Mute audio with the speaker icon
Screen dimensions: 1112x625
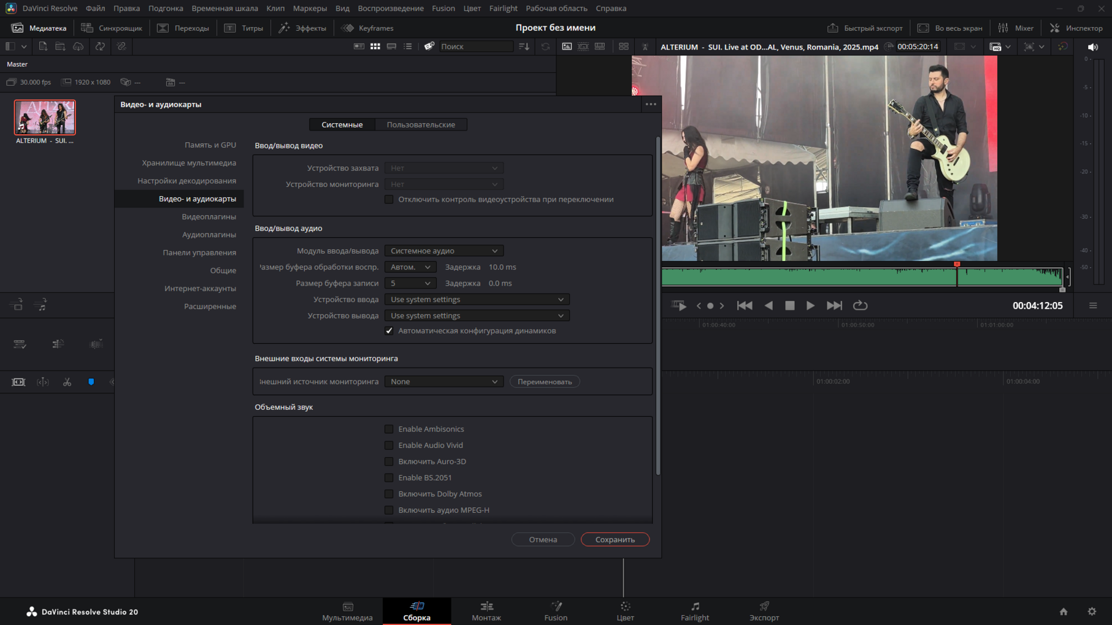[x=1092, y=47]
